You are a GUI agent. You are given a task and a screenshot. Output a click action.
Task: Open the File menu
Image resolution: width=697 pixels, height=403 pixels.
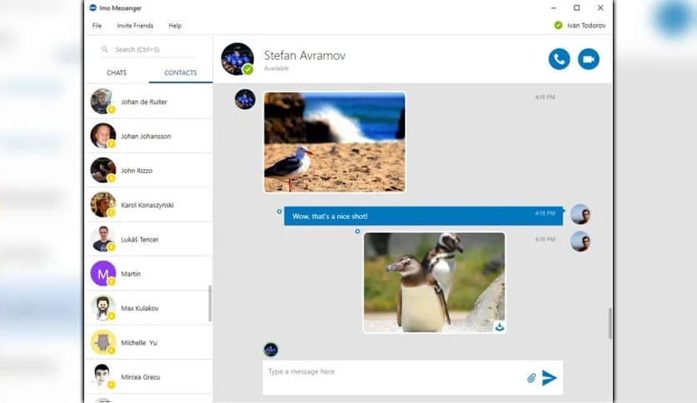(98, 26)
